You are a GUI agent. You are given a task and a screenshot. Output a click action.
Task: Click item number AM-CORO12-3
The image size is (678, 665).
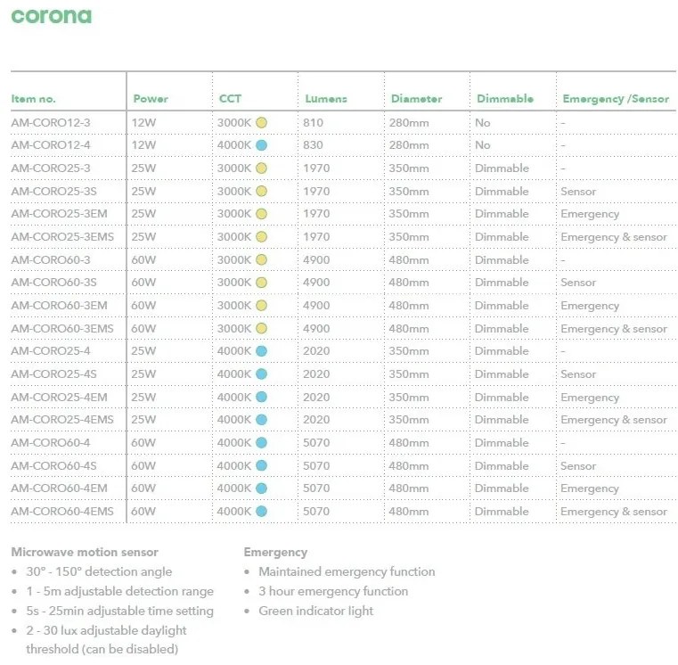(51, 122)
